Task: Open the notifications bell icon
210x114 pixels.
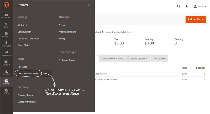Action: click(x=187, y=6)
